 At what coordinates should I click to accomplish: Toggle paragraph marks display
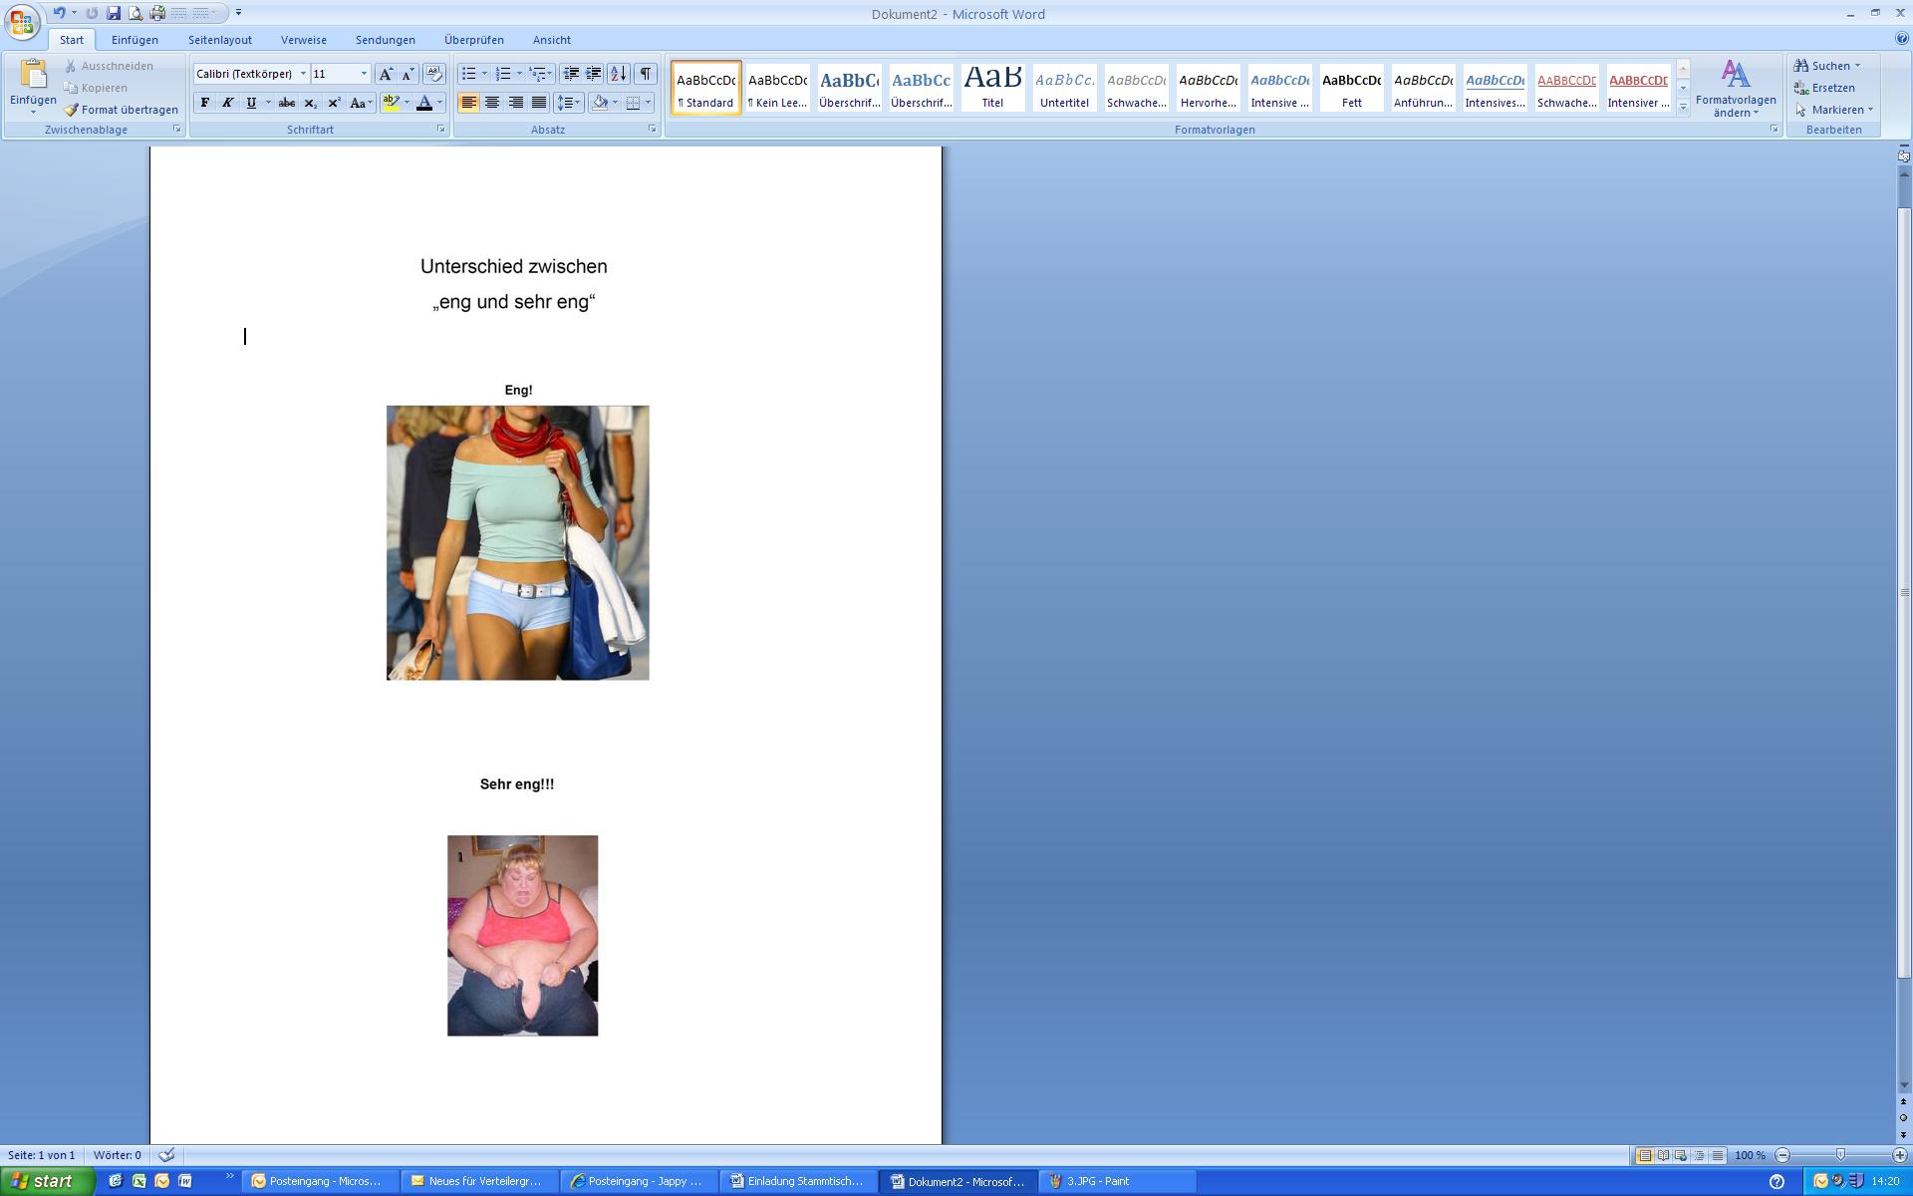click(646, 74)
